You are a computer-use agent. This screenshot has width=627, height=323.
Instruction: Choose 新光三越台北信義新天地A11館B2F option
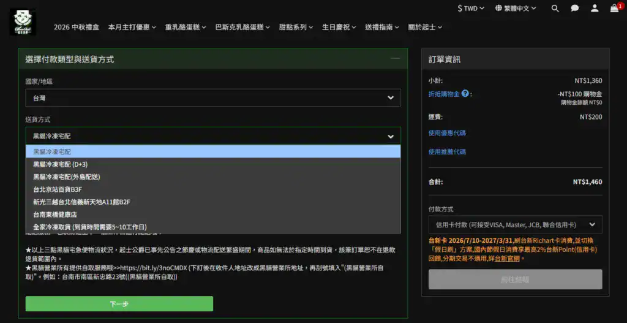[212, 202]
